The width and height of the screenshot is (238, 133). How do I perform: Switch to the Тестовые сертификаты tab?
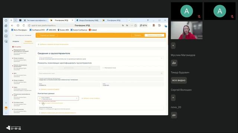tap(36, 20)
